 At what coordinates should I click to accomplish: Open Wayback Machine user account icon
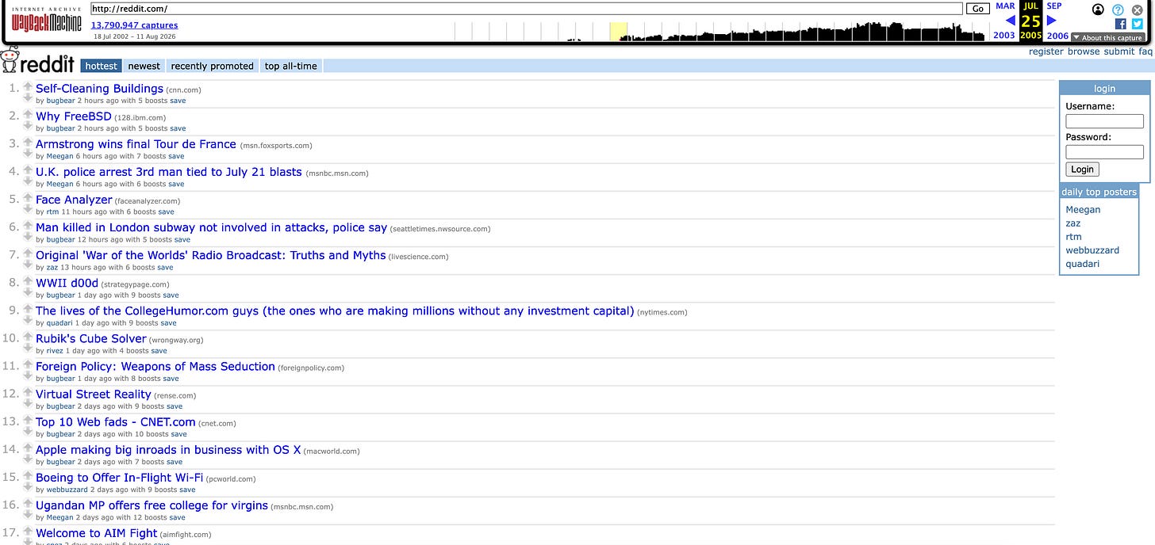click(x=1098, y=10)
